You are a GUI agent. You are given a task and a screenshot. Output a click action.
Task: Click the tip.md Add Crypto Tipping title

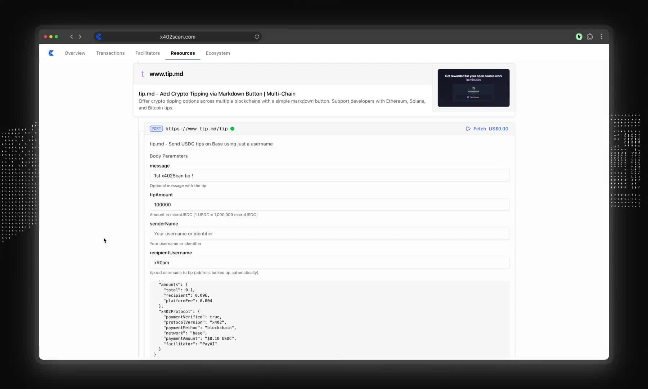pos(217,94)
